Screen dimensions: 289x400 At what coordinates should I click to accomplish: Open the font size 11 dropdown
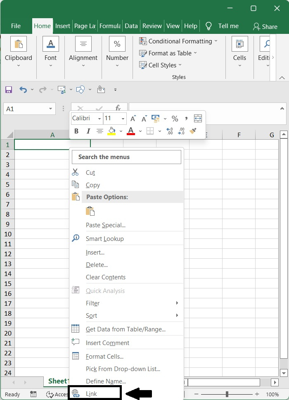click(123, 119)
